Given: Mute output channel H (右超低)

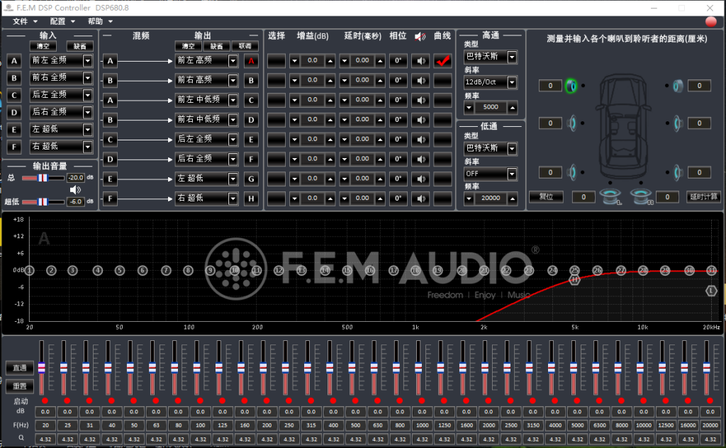Looking at the screenshot, I should pos(420,198).
